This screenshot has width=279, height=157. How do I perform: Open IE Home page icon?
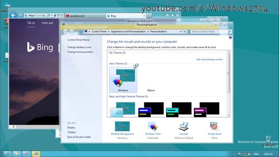pyautogui.click(x=167, y=15)
